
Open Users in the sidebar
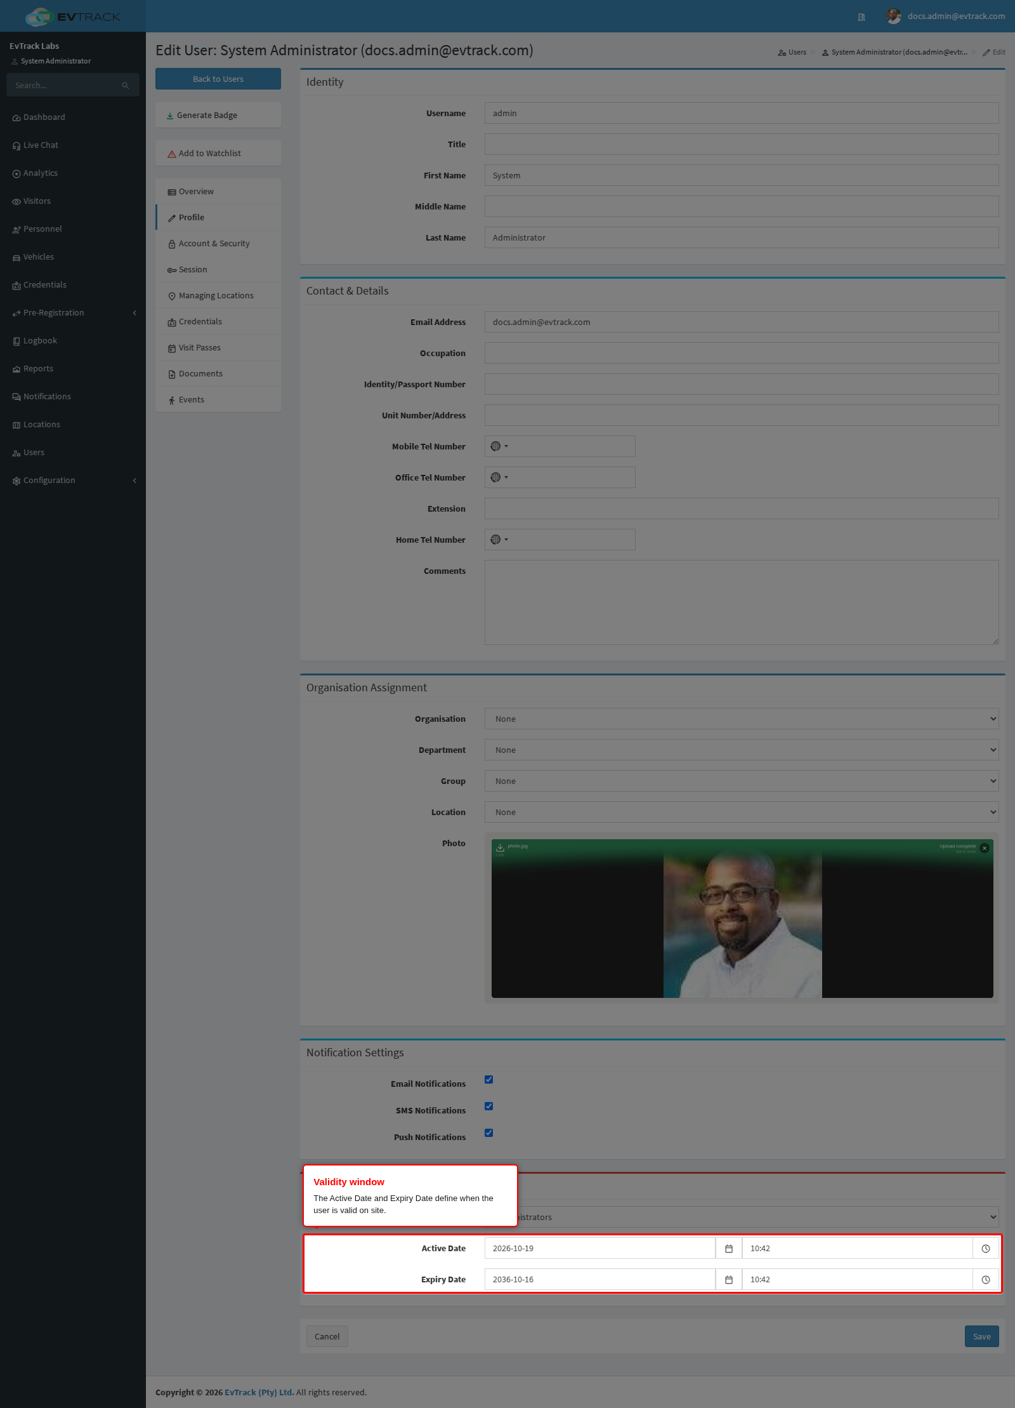coord(73,453)
